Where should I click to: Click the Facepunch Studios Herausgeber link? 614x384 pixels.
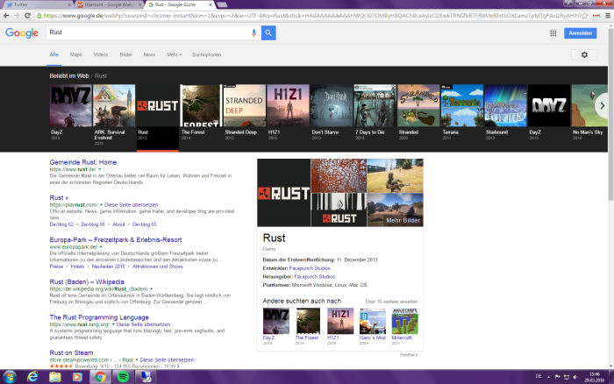point(314,277)
